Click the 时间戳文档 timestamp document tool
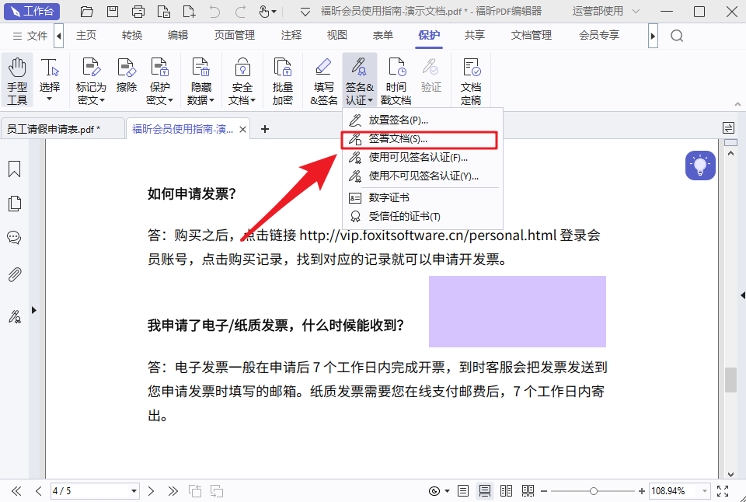Image resolution: width=746 pixels, height=502 pixels. [396, 81]
